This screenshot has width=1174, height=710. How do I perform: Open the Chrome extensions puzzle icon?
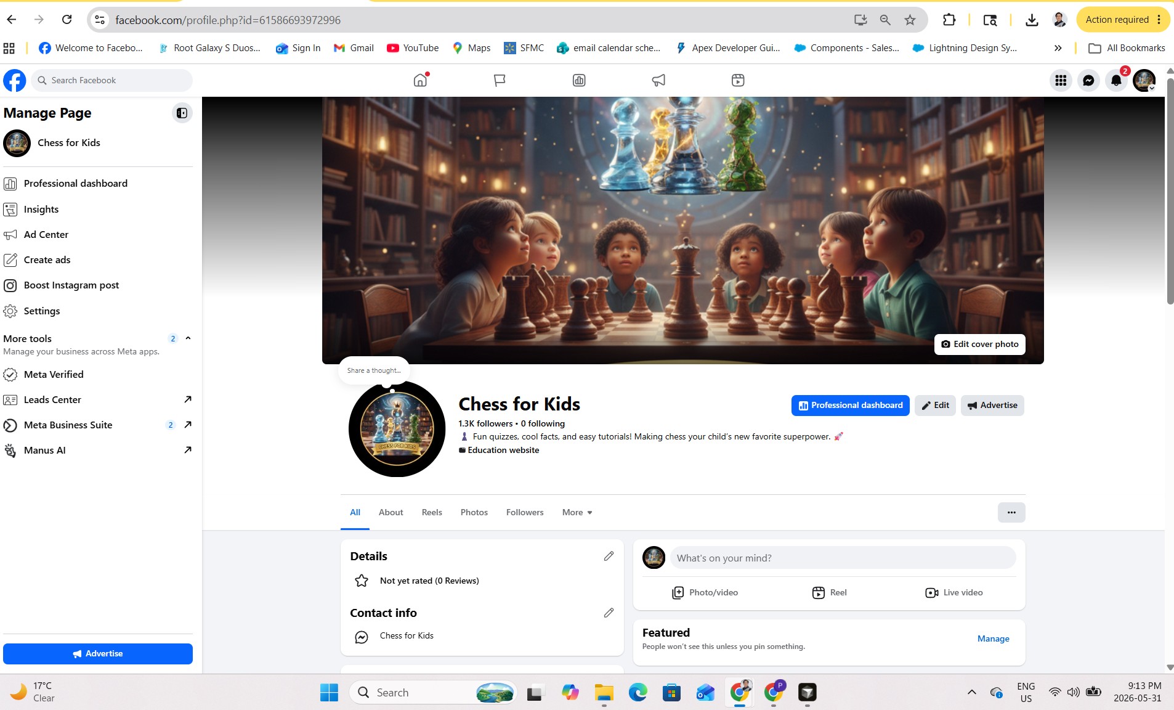949,20
